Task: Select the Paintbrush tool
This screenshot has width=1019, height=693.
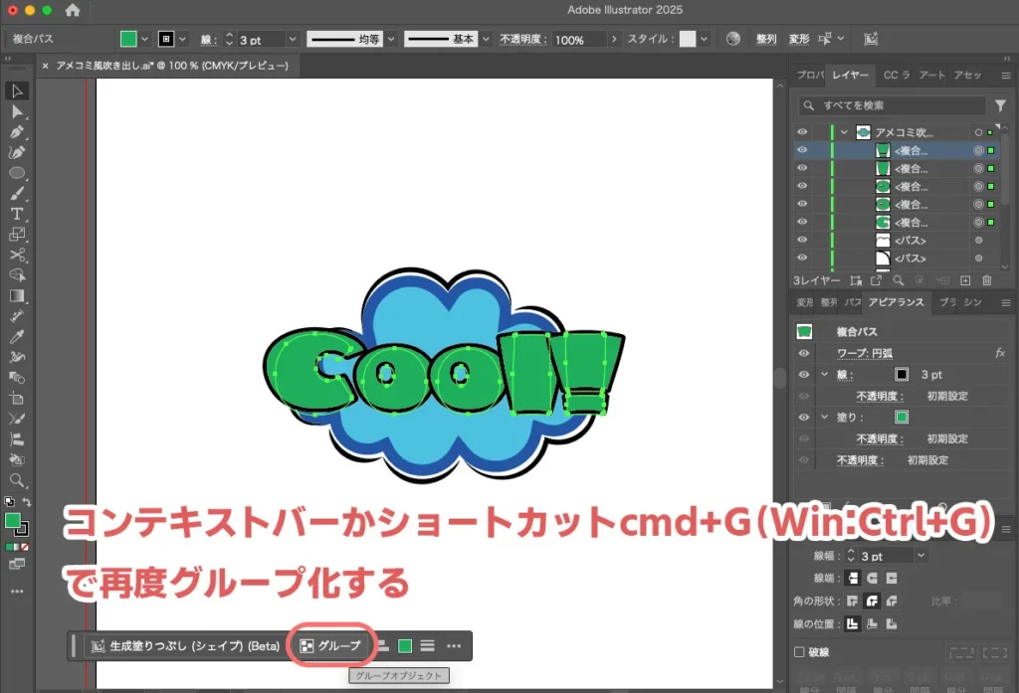Action: click(17, 194)
